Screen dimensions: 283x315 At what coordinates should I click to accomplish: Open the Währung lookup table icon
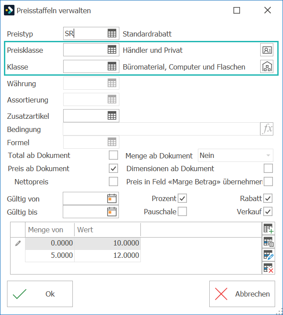pos(112,83)
